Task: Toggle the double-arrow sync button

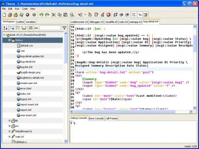Action: pyautogui.click(x=31, y=28)
